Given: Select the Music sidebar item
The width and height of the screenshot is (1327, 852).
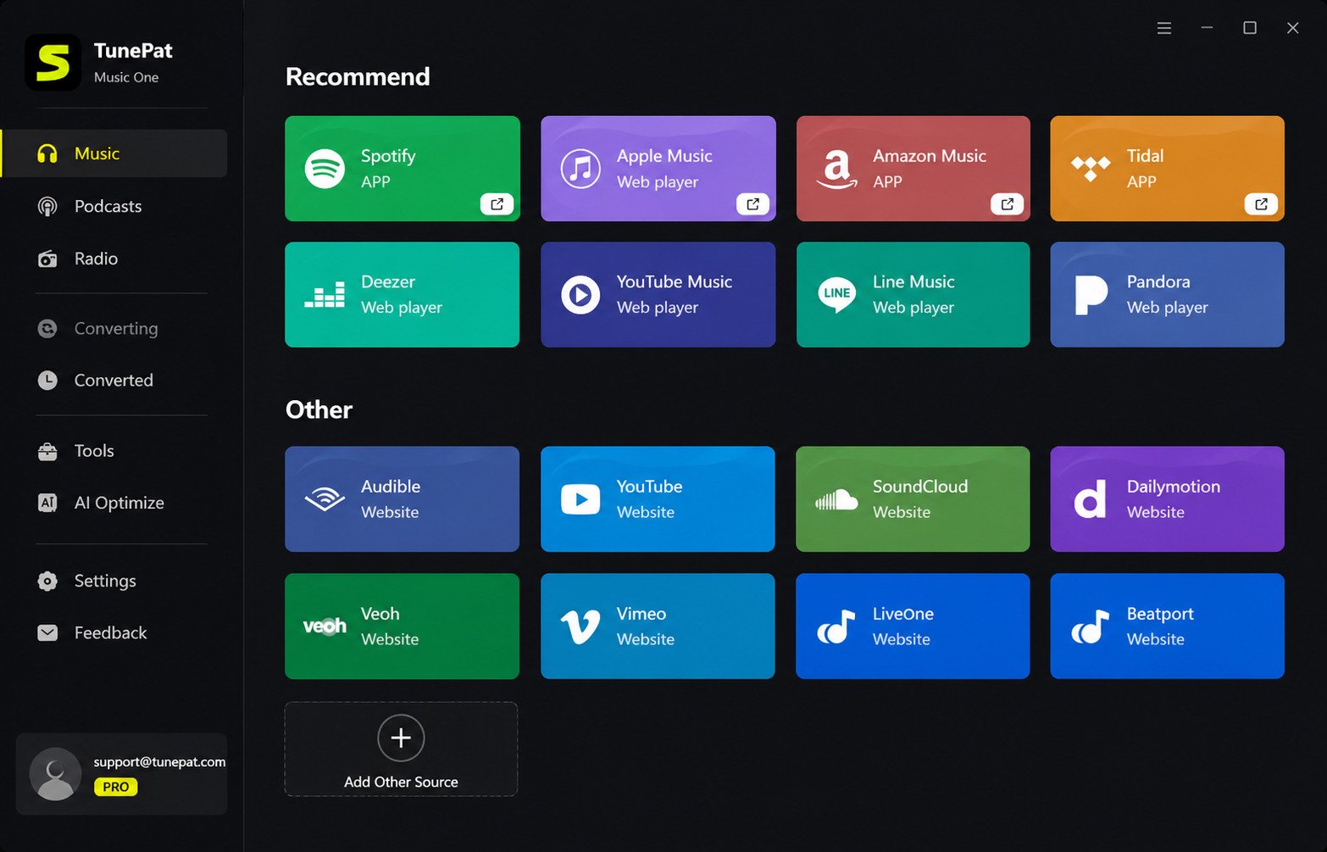Looking at the screenshot, I should pos(114,153).
